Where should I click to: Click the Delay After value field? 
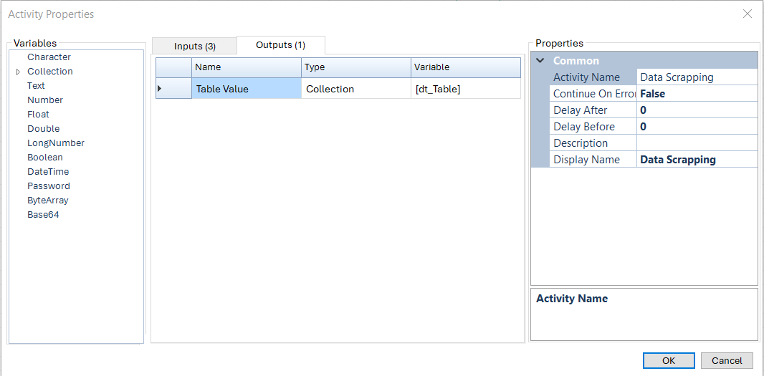pyautogui.click(x=696, y=110)
